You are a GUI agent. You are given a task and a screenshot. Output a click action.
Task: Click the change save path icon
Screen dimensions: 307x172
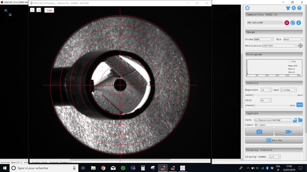(295, 120)
